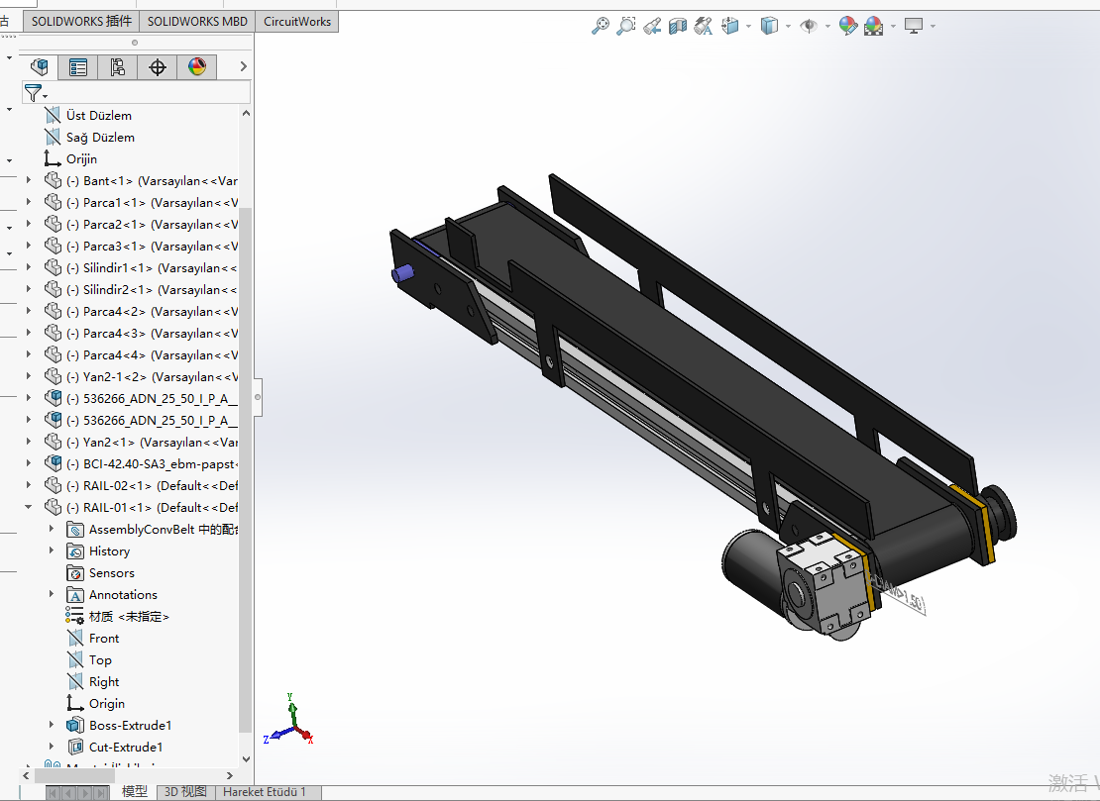This screenshot has width=1100, height=801.
Task: Click the Zoom to Fit icon
Action: coord(601,26)
